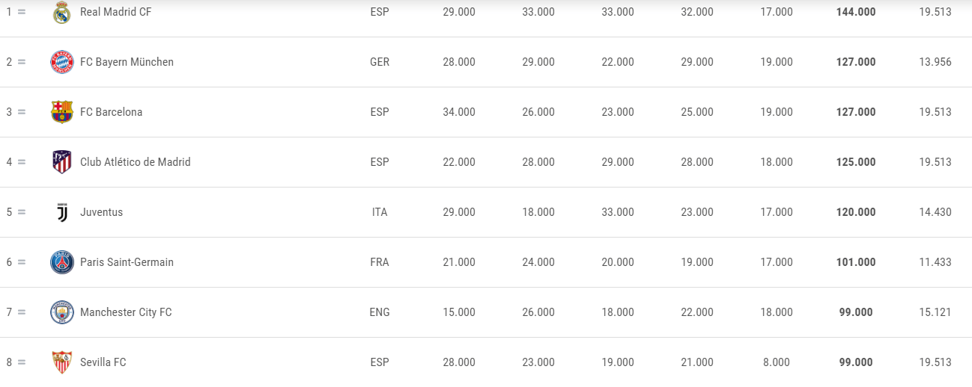
Task: Open the Club Atlético de Madrid link
Action: tap(135, 162)
